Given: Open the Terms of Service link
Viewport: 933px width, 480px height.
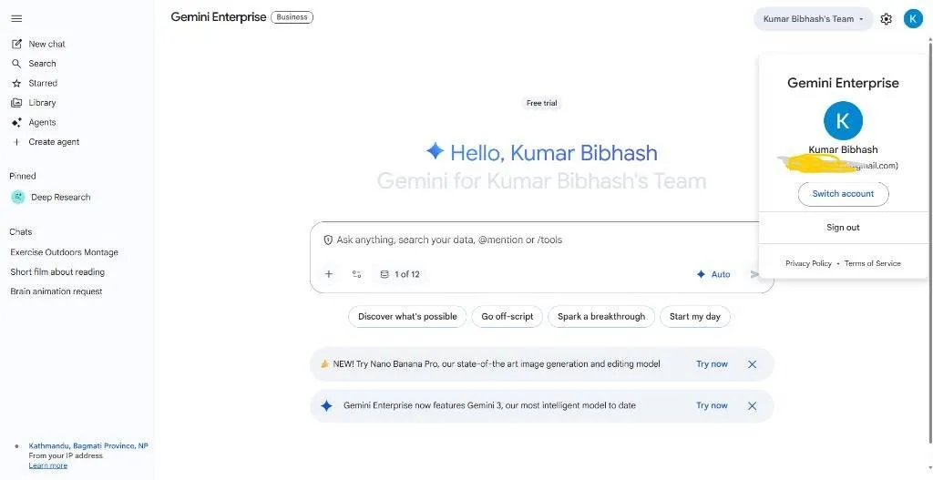Looking at the screenshot, I should (872, 263).
